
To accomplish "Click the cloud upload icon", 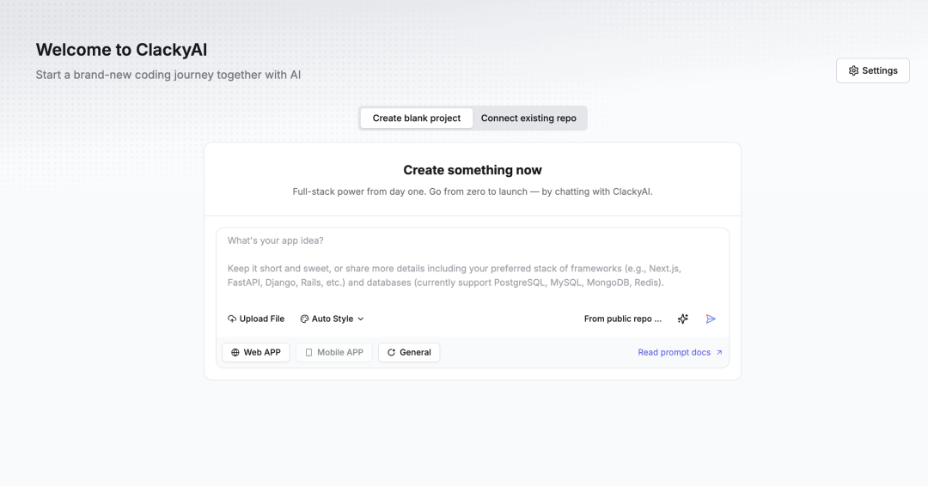I will (232, 319).
